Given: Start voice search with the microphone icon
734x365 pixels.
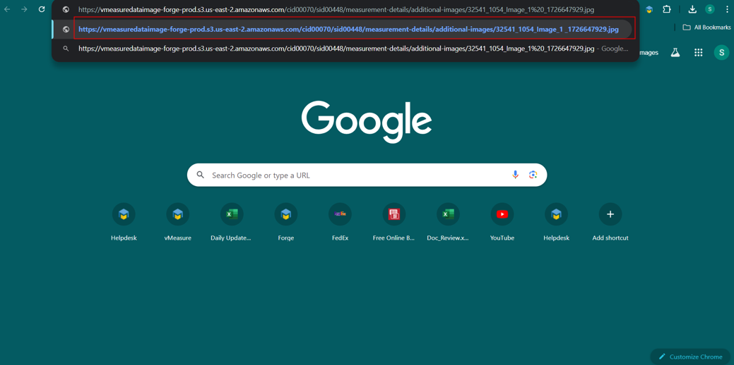Looking at the screenshot, I should [515, 175].
